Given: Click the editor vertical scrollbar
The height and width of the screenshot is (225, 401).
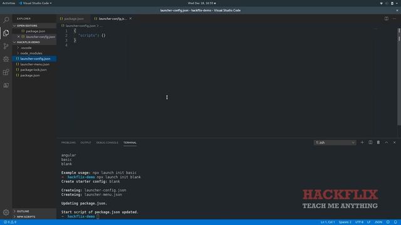Looking at the screenshot, I should 399,76.
